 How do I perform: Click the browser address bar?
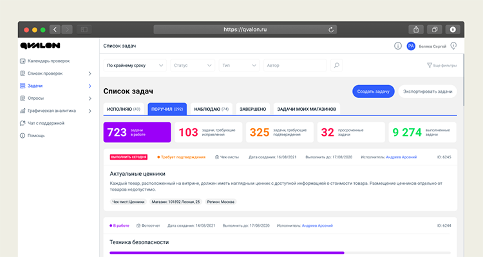coord(245,30)
